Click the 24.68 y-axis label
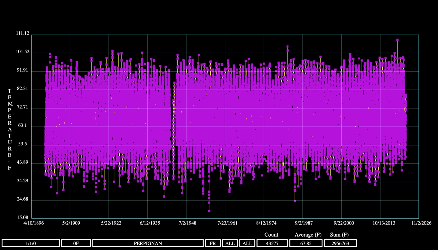This screenshot has height=250, width=438. [22, 199]
